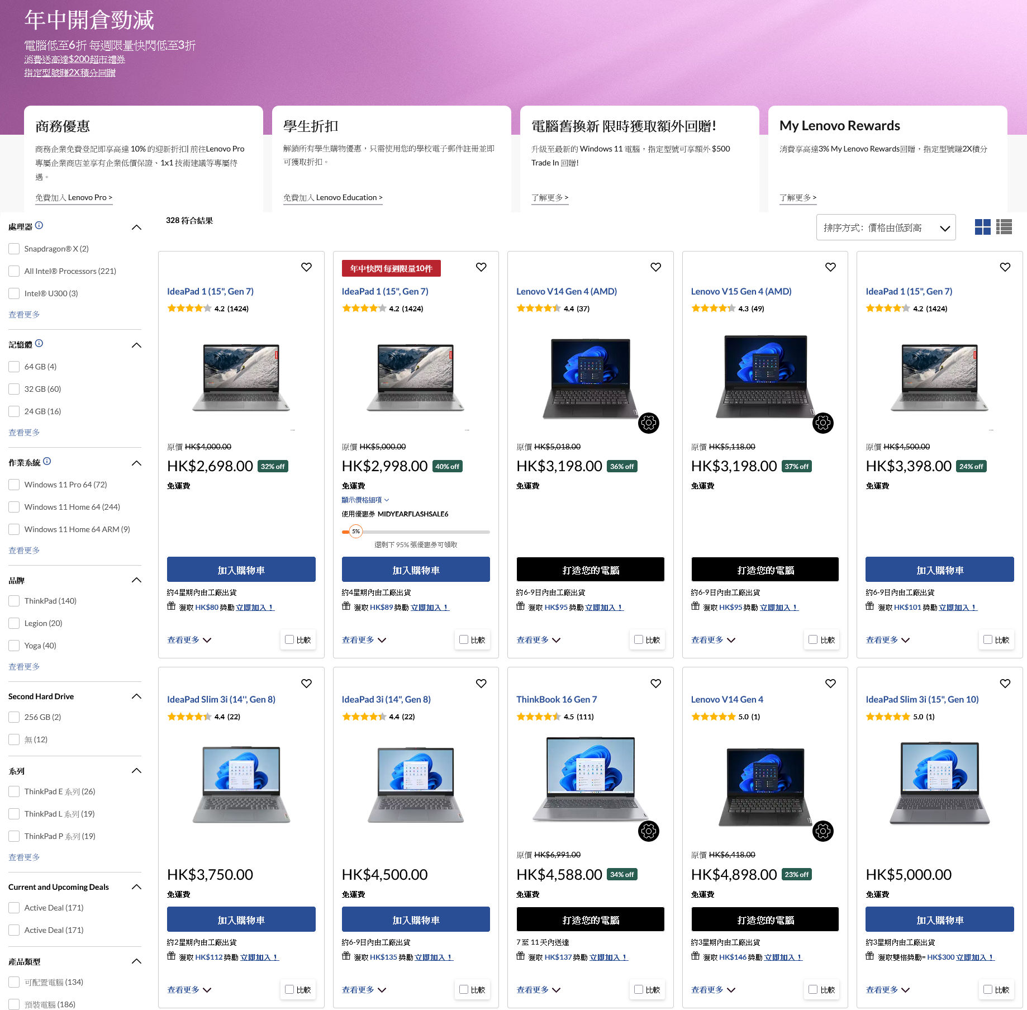Open 了解更多 under 電腦舊換新
This screenshot has height=1010, width=1027.
point(550,197)
